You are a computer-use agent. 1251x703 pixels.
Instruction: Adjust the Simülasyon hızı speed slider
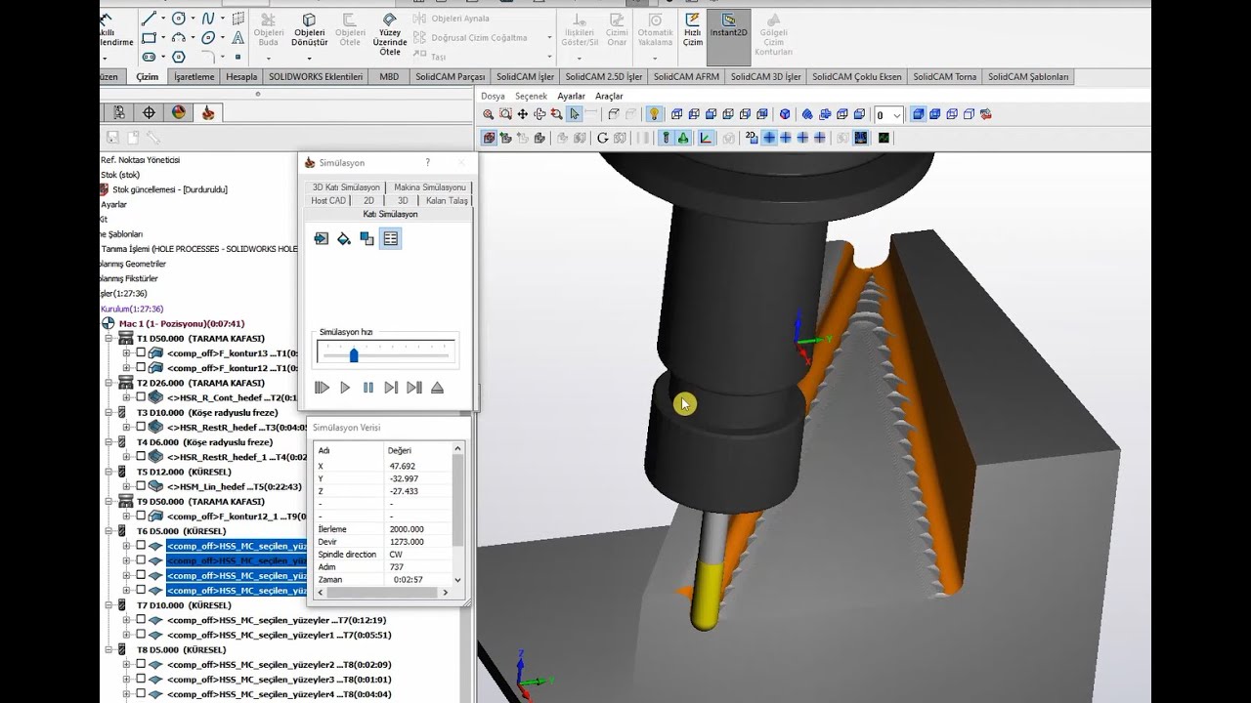coord(354,355)
